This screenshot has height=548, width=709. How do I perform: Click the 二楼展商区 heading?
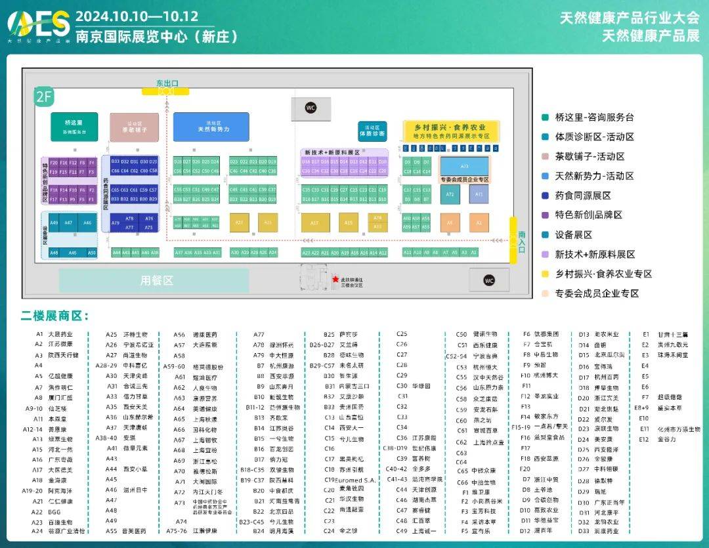tap(54, 317)
